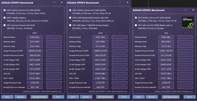This screenshot has height=101, width=197.
Task: Select the 21409 FPS Julia value
Action: pyautogui.click(x=166, y=83)
